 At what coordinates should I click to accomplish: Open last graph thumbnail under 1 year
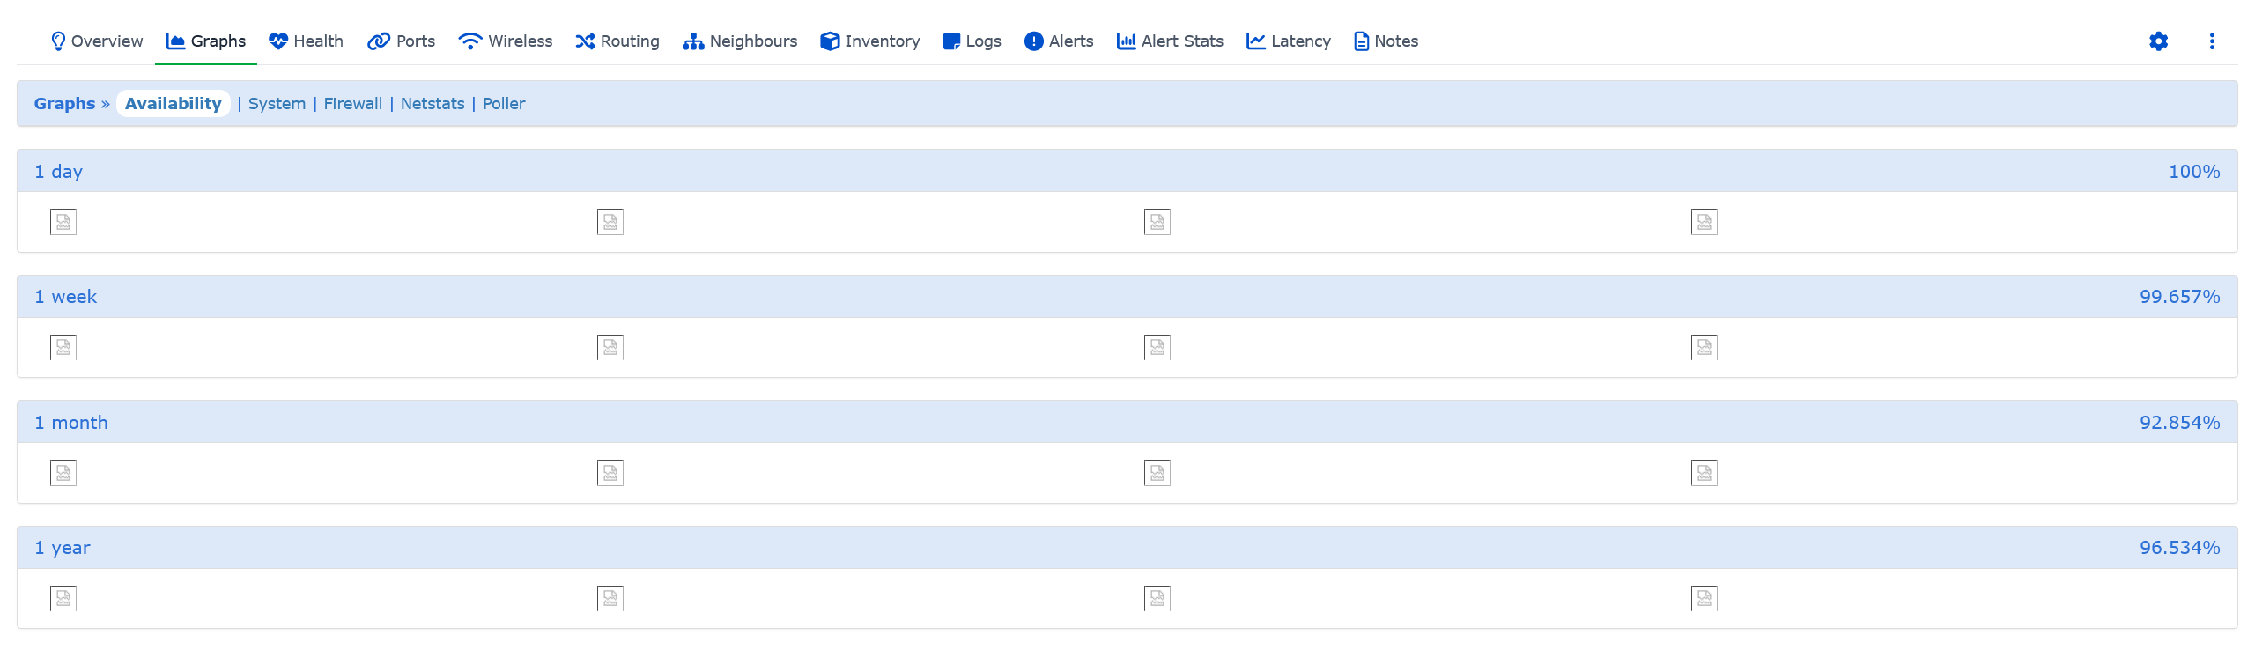tap(1704, 598)
